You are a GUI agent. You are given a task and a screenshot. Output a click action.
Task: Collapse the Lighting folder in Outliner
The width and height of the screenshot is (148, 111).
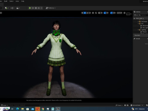click(x=138, y=30)
